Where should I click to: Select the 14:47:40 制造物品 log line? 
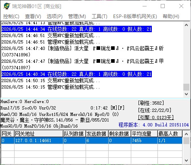click(82, 52)
